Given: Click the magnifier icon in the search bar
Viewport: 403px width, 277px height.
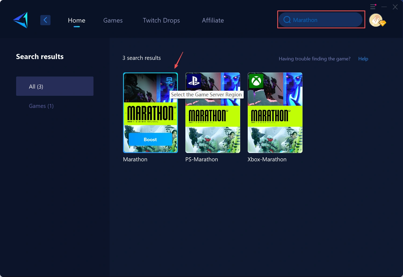Looking at the screenshot, I should (287, 20).
